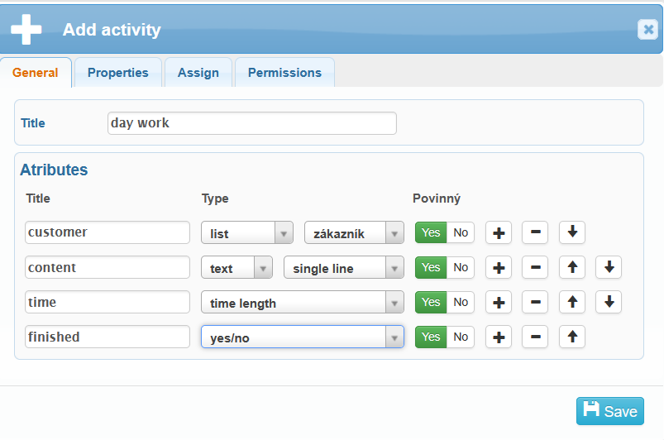Move time attribute down
Image resolution: width=664 pixels, height=440 pixels.
click(609, 303)
